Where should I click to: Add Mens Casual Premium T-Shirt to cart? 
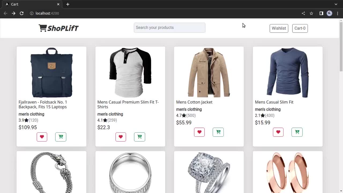(x=139, y=137)
